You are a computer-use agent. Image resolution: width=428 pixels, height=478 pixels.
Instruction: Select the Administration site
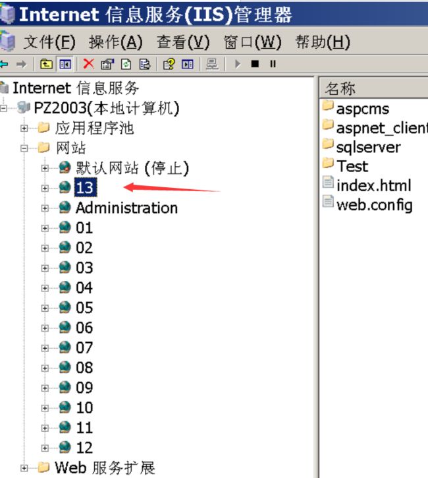pos(126,208)
